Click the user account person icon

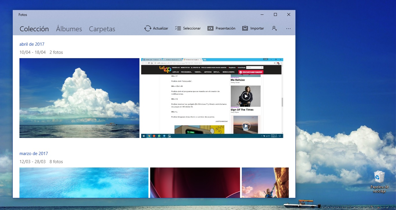[x=274, y=28]
